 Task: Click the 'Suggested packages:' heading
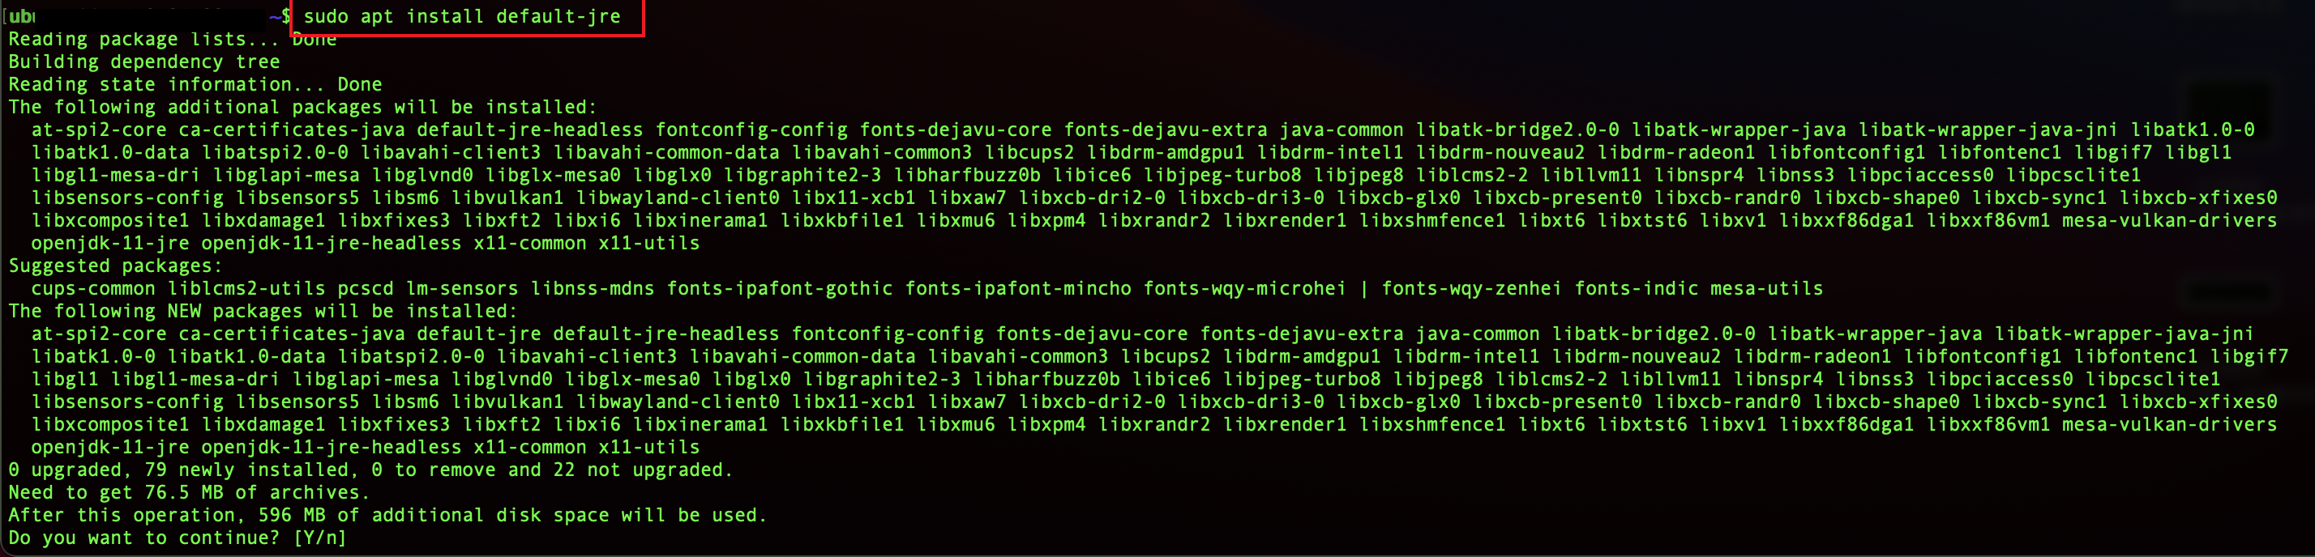click(115, 266)
